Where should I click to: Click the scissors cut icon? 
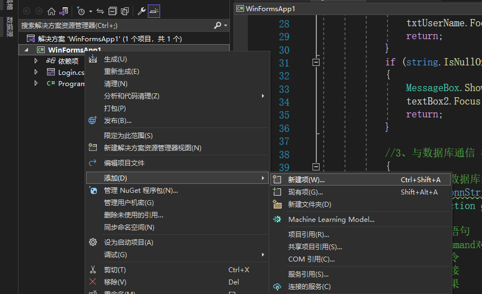[x=93, y=269]
